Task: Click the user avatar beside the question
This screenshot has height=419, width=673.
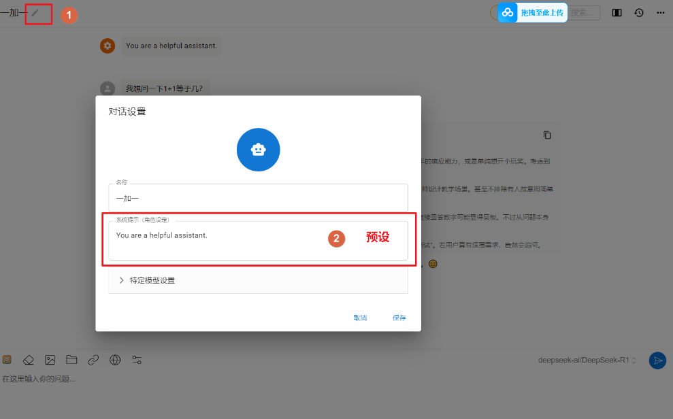Action: tap(108, 88)
